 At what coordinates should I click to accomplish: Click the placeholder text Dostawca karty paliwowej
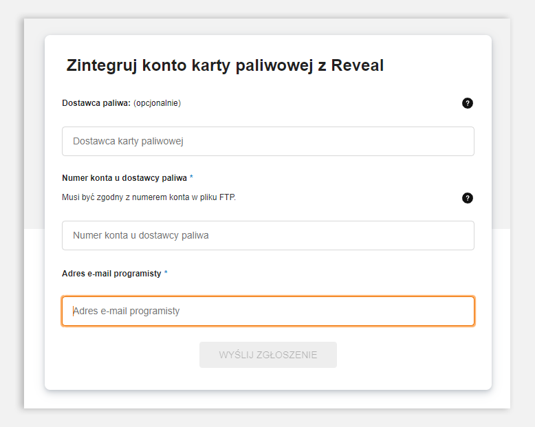pyautogui.click(x=128, y=141)
